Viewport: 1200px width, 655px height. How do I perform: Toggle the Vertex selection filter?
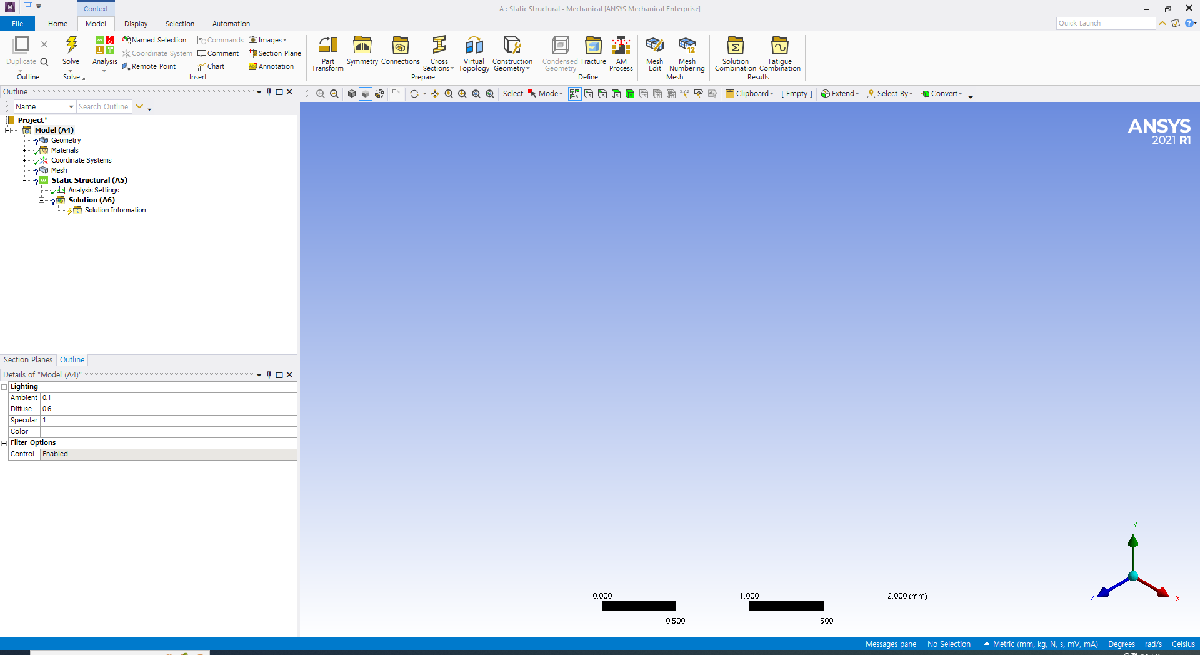pyautogui.click(x=589, y=94)
